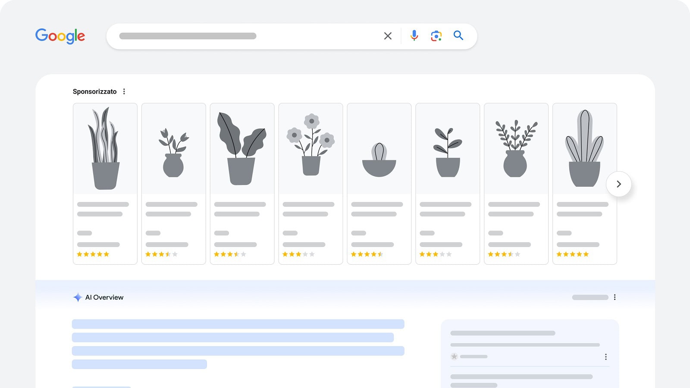Open AI Overview three-dot menu
Screen dimensions: 690x388
pyautogui.click(x=615, y=297)
